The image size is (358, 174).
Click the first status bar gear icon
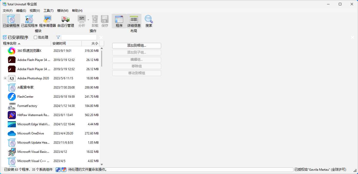click(x=58, y=169)
